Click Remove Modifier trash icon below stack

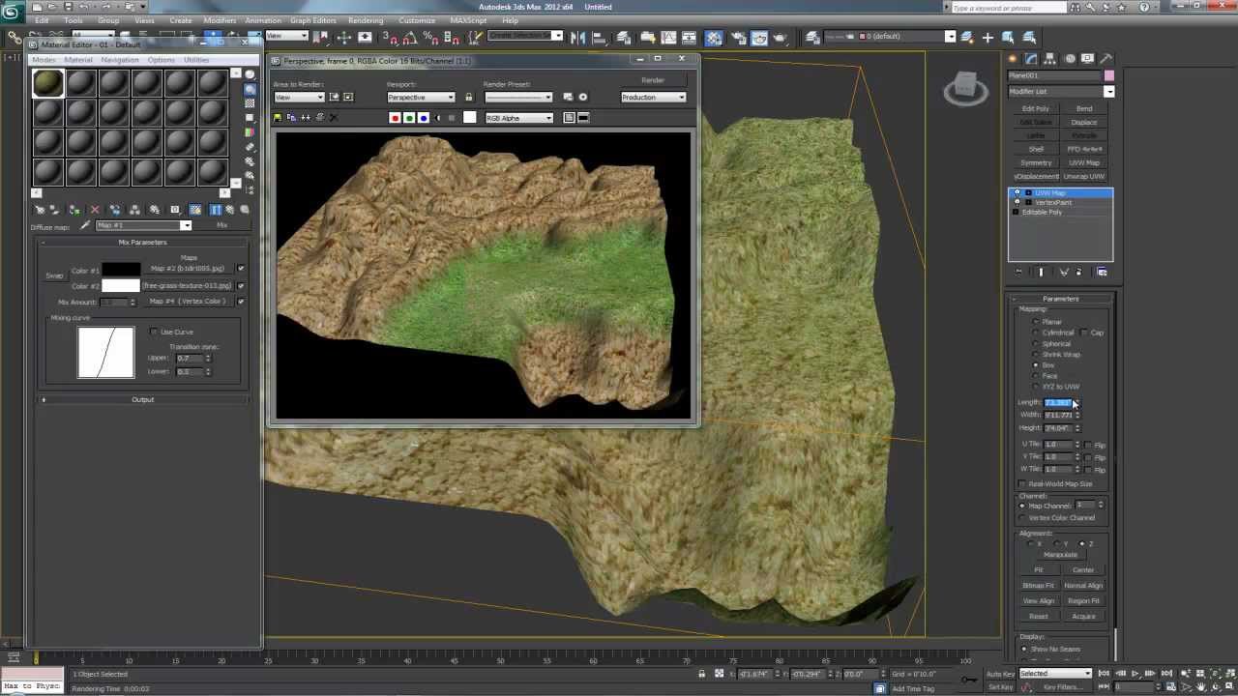point(1079,272)
